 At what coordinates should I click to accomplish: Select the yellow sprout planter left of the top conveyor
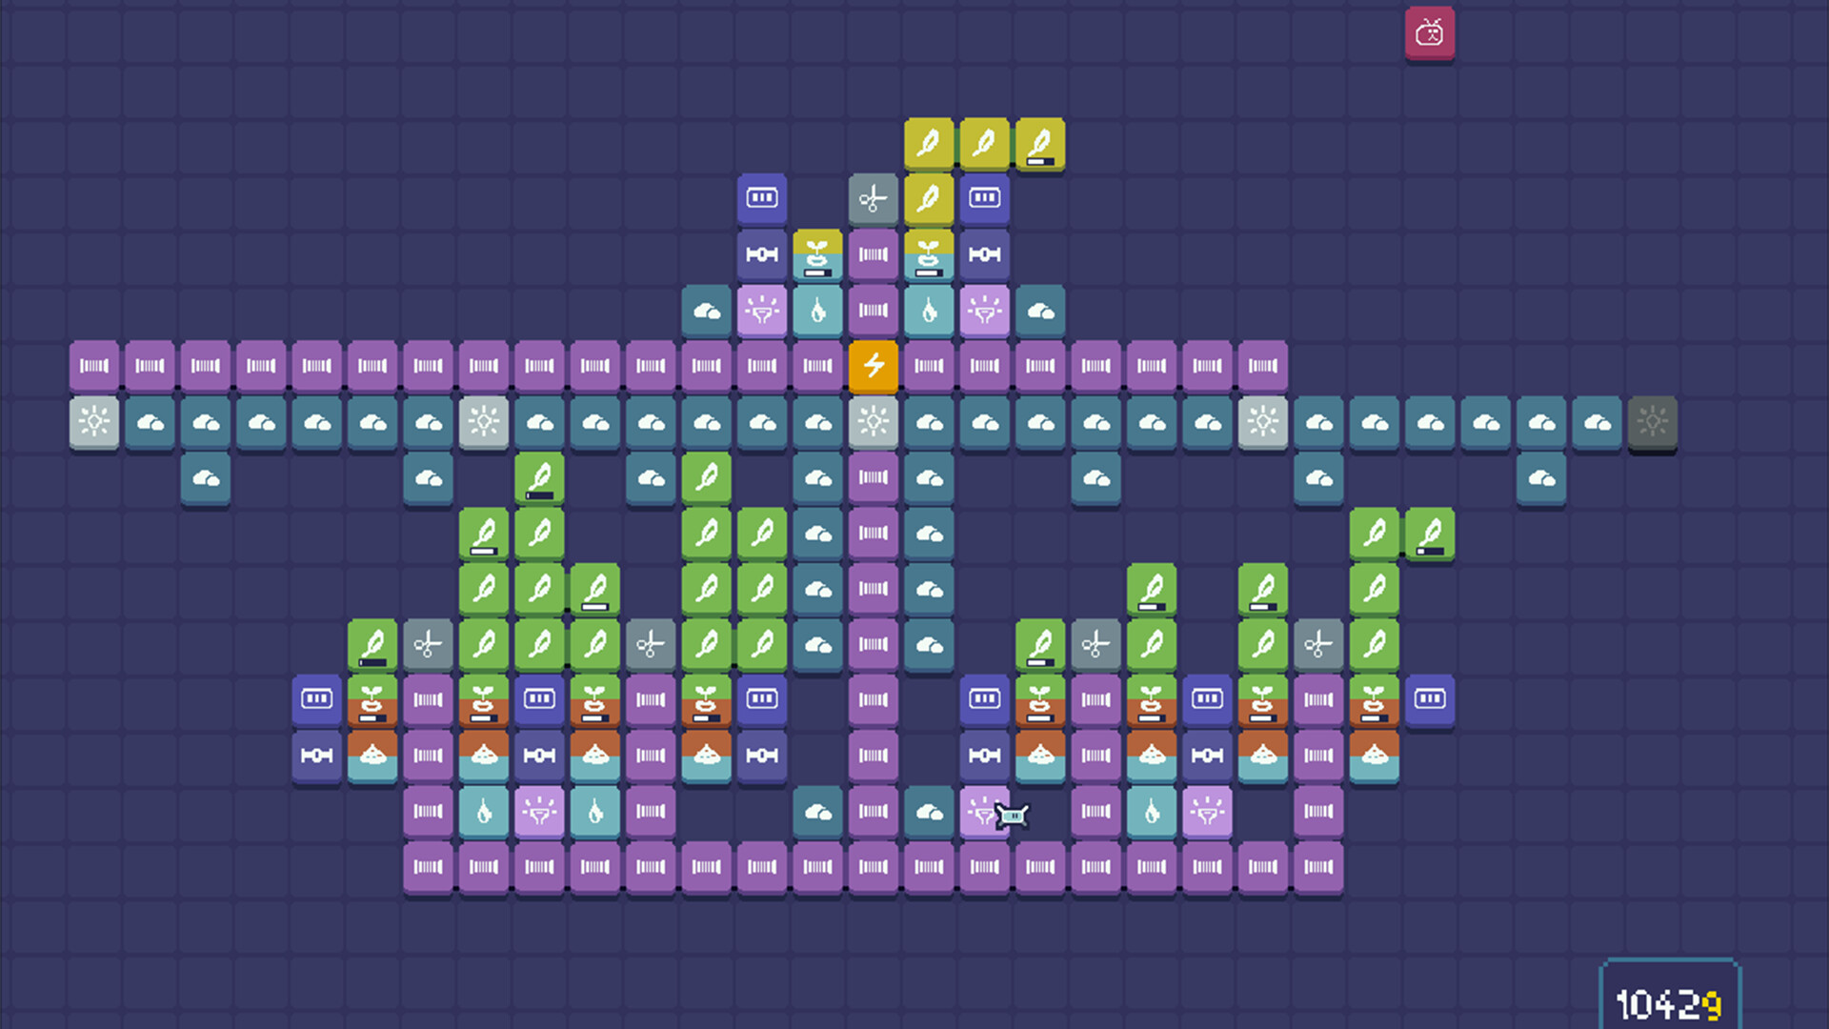817,254
